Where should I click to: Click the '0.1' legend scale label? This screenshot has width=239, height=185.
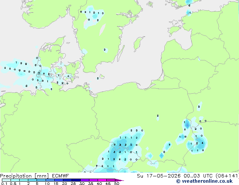click(4, 183)
